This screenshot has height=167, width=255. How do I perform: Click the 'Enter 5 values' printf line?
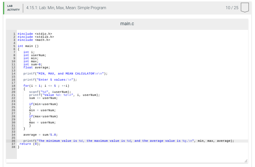[50, 80]
